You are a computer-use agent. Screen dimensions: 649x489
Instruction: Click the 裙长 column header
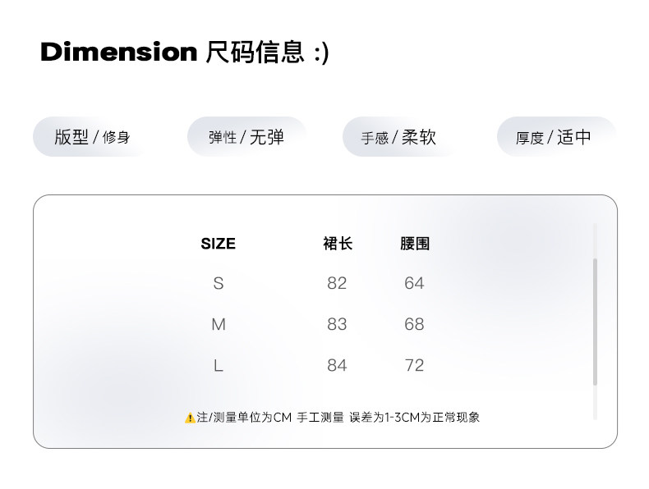(337, 244)
